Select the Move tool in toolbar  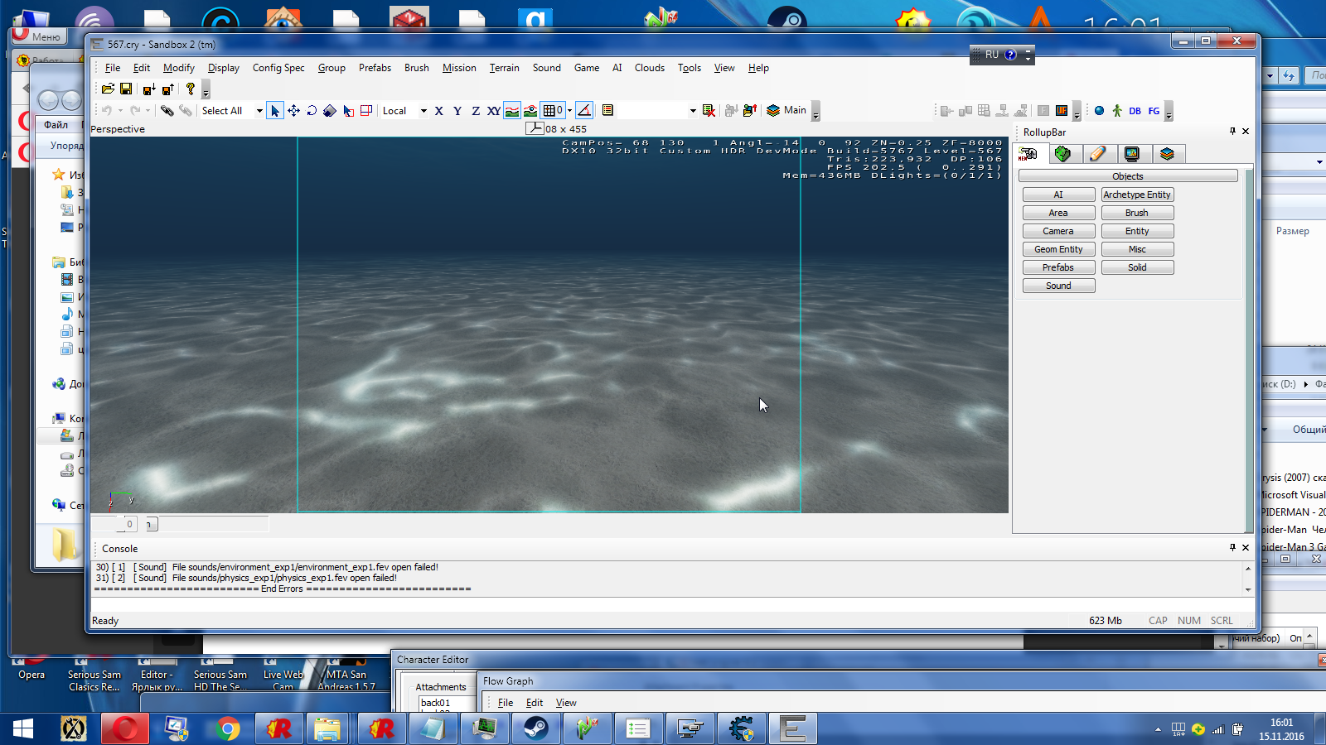(x=293, y=111)
